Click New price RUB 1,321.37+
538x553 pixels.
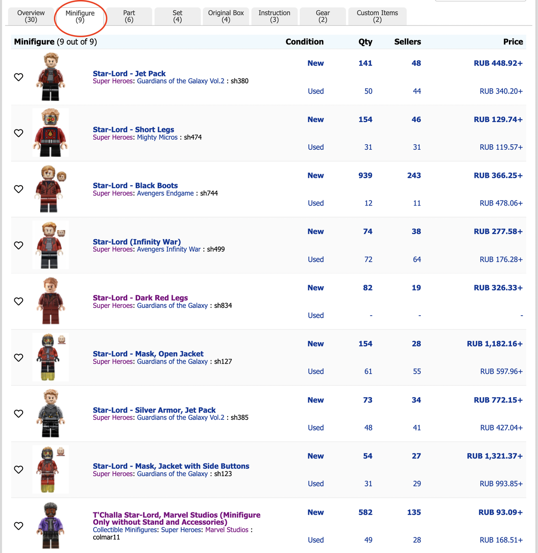click(495, 456)
